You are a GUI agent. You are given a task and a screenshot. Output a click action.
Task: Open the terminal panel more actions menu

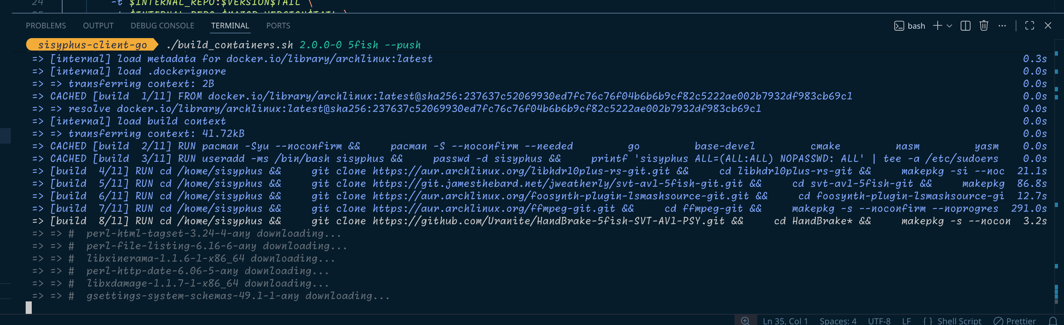click(1002, 26)
